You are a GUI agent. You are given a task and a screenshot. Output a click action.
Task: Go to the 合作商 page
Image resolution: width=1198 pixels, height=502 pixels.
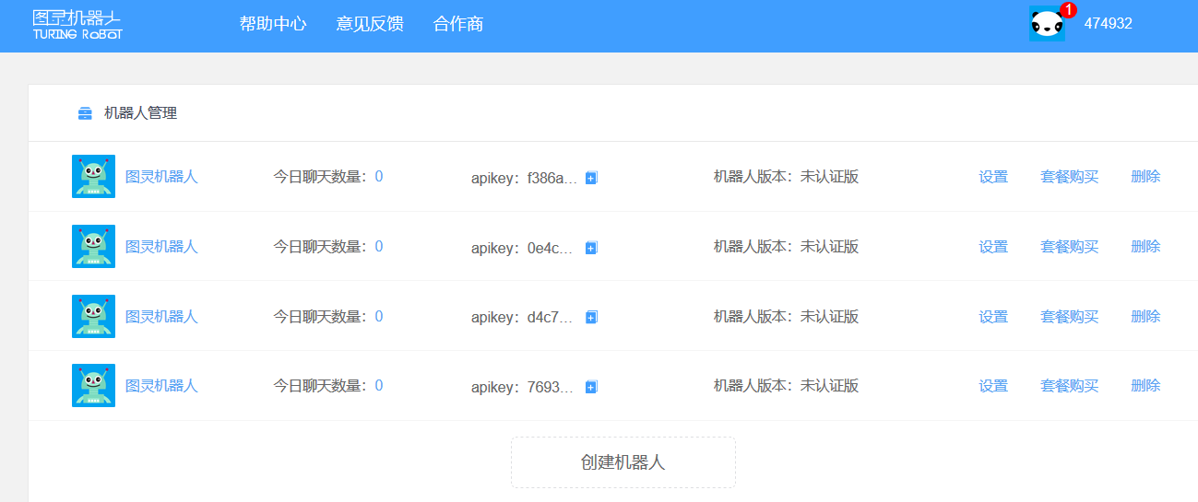point(458,24)
